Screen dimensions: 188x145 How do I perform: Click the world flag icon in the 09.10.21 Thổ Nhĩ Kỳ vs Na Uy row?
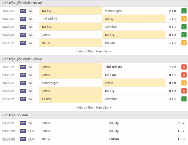point(23,19)
